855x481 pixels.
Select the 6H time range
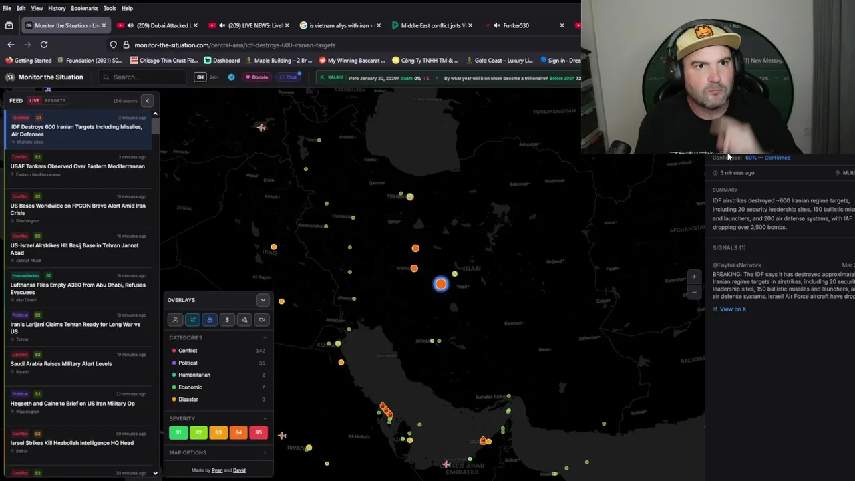tap(200, 77)
